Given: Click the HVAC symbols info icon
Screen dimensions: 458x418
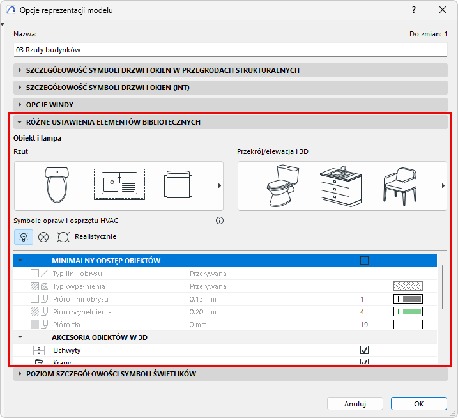Looking at the screenshot, I should point(220,221).
